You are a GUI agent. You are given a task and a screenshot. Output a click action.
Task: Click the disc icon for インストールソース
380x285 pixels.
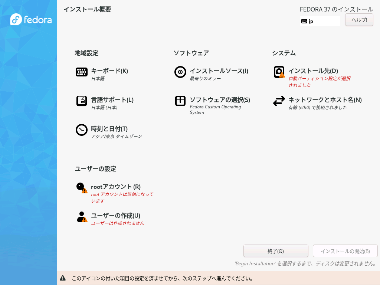pos(180,72)
